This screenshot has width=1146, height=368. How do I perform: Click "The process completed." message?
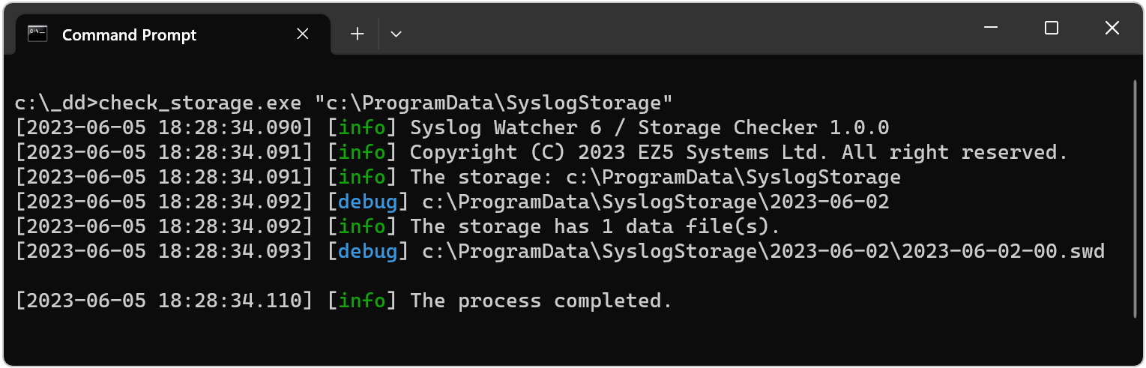pos(541,301)
